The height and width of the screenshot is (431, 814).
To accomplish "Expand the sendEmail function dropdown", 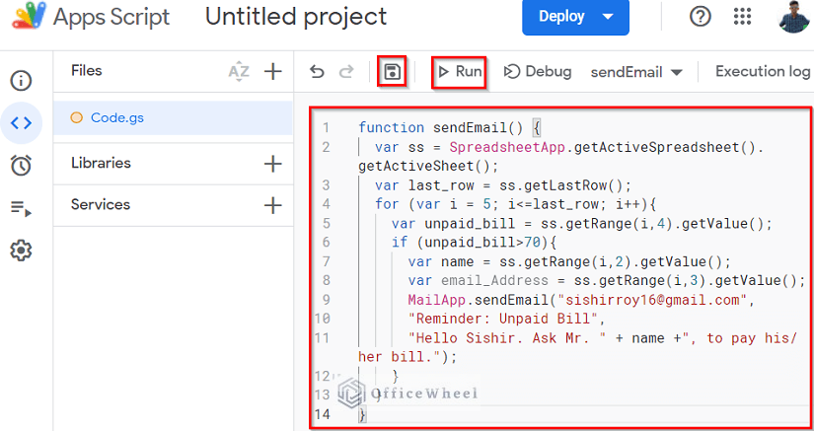I will click(636, 72).
